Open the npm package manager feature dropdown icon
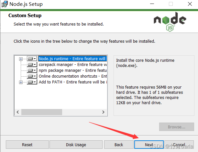198x152 pixels. (32, 70)
